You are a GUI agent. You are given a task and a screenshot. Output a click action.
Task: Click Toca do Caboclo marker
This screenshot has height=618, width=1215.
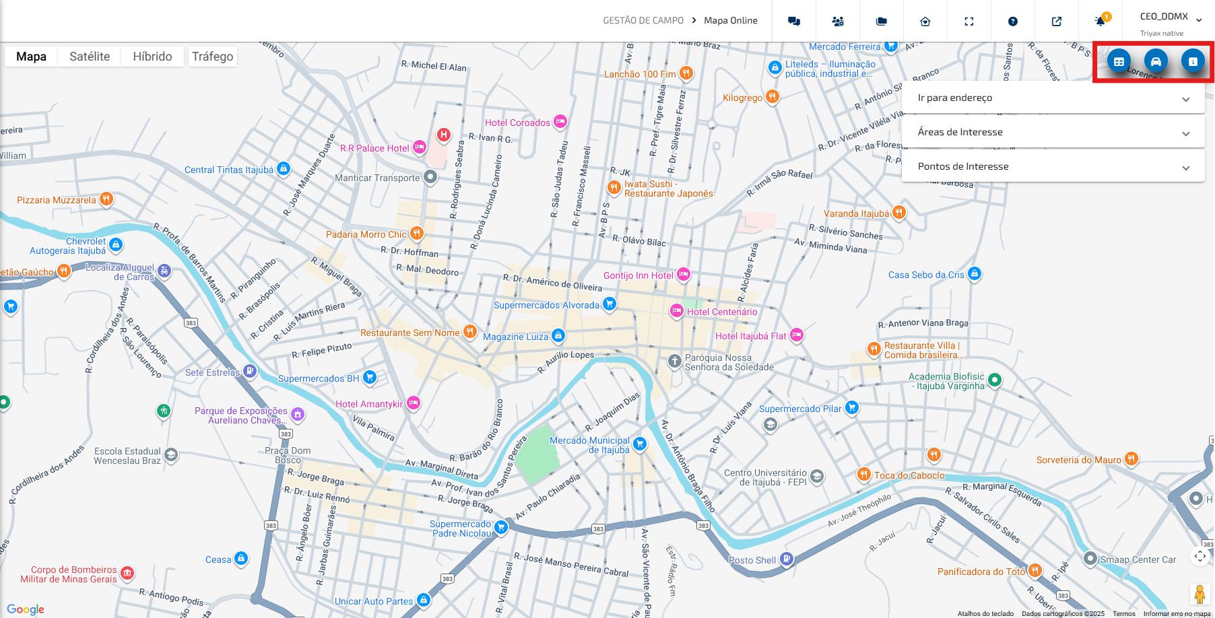coord(864,475)
